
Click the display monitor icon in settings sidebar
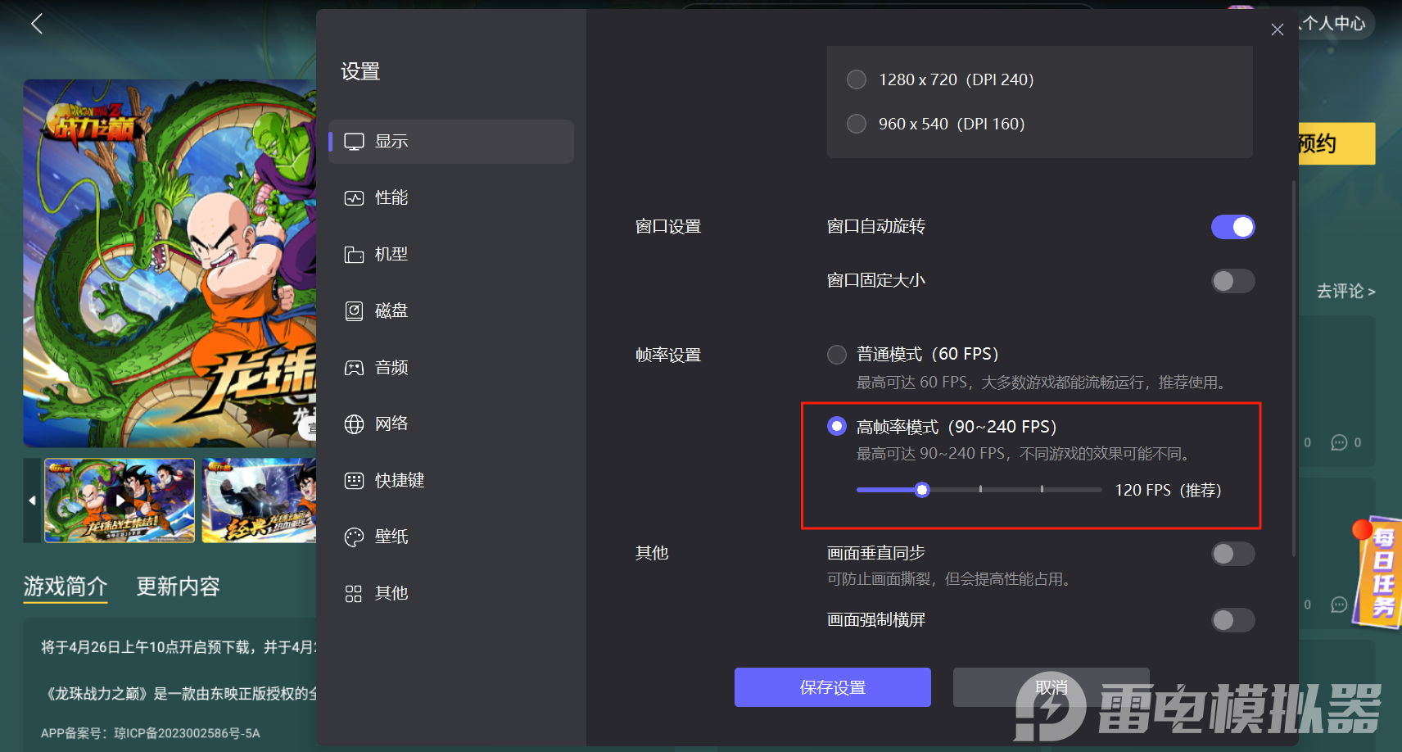(354, 142)
